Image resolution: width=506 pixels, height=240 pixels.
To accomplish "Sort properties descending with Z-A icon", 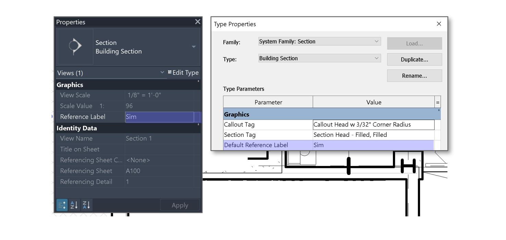I will coord(86,205).
